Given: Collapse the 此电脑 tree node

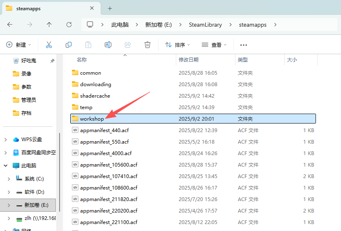Looking at the screenshot, I should (x=6, y=166).
